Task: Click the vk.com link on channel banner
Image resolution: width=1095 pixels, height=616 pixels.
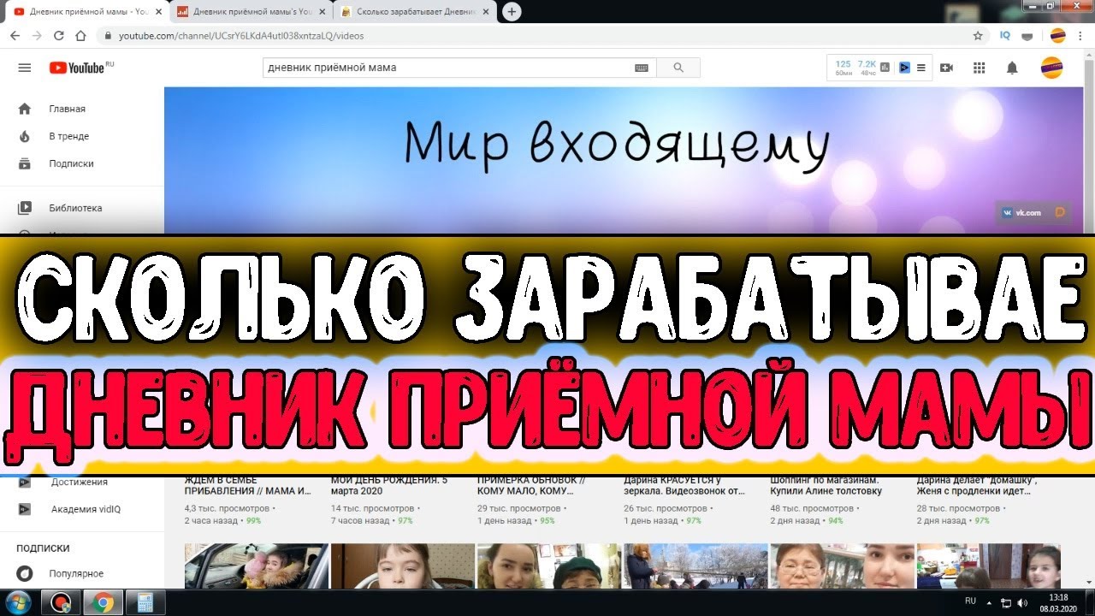Action: [1021, 212]
